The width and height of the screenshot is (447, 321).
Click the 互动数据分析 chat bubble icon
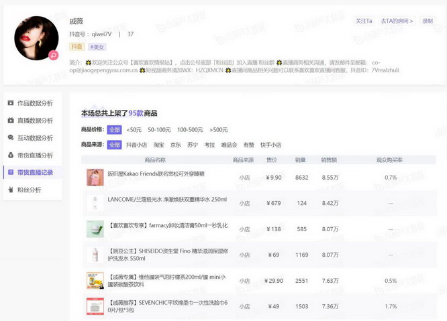coord(11,138)
